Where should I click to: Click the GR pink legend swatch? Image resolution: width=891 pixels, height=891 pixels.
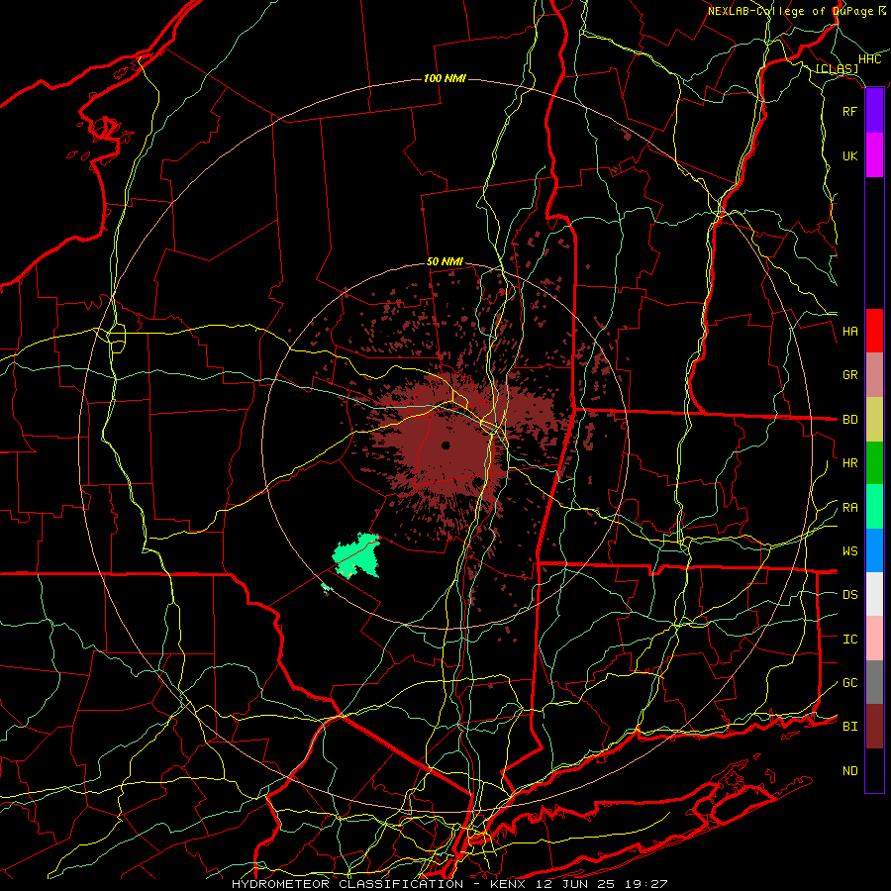point(874,375)
